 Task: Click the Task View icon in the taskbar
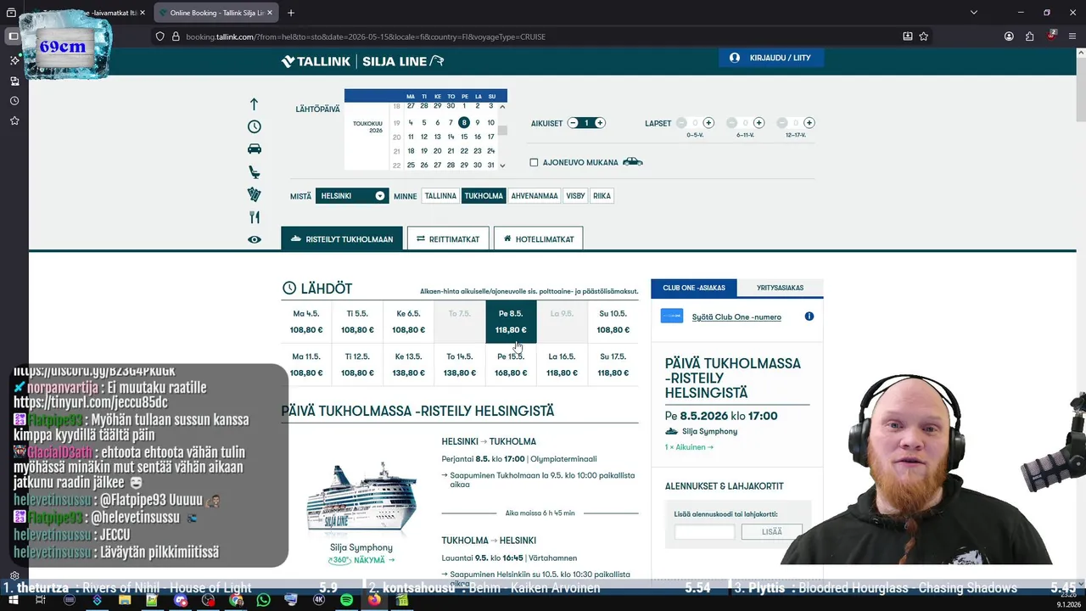pyautogui.click(x=41, y=600)
